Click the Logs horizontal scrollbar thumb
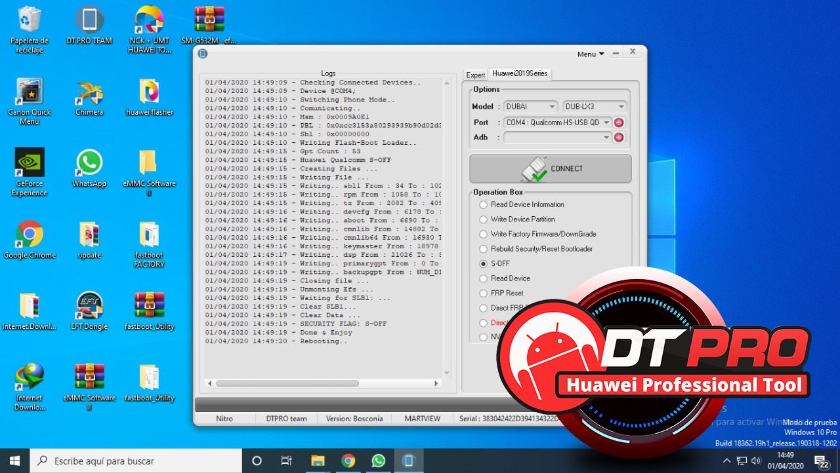This screenshot has width=840, height=473. pyautogui.click(x=287, y=383)
